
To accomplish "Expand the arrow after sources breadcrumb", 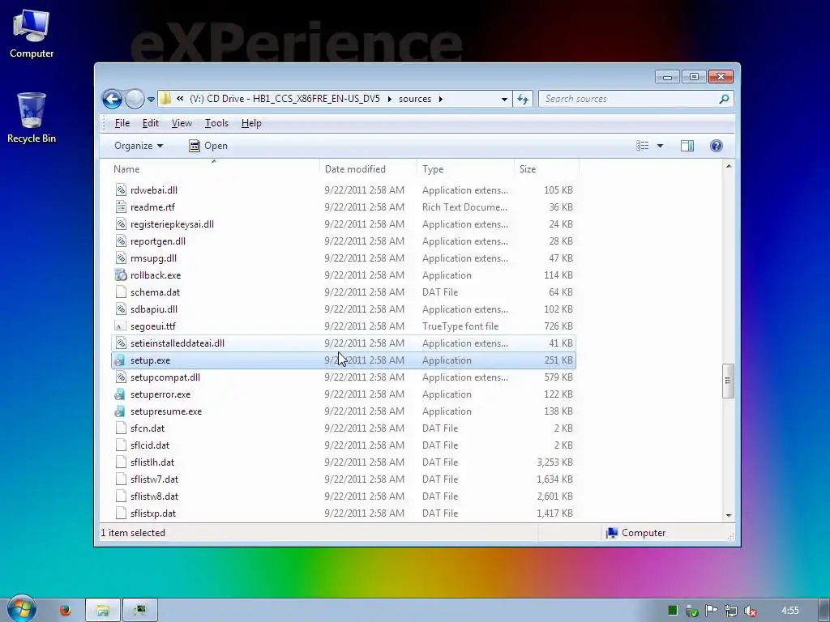I will [x=440, y=99].
